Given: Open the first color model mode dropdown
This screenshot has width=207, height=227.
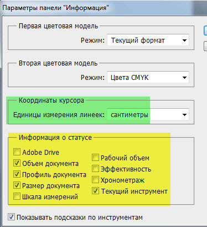Looking at the screenshot, I should point(148,40).
